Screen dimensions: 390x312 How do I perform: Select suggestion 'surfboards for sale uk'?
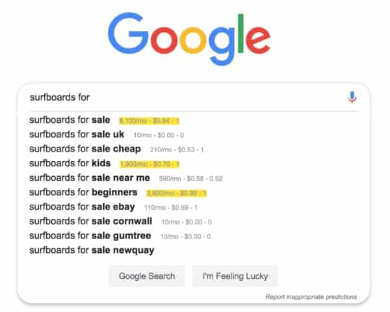tap(77, 135)
